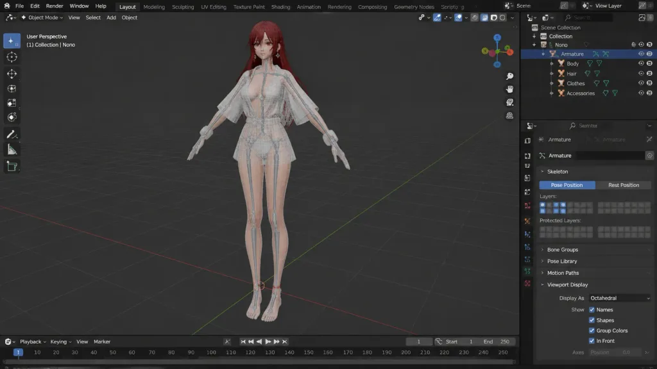Click the viewport pan hand icon
The width and height of the screenshot is (657, 369).
509,89
